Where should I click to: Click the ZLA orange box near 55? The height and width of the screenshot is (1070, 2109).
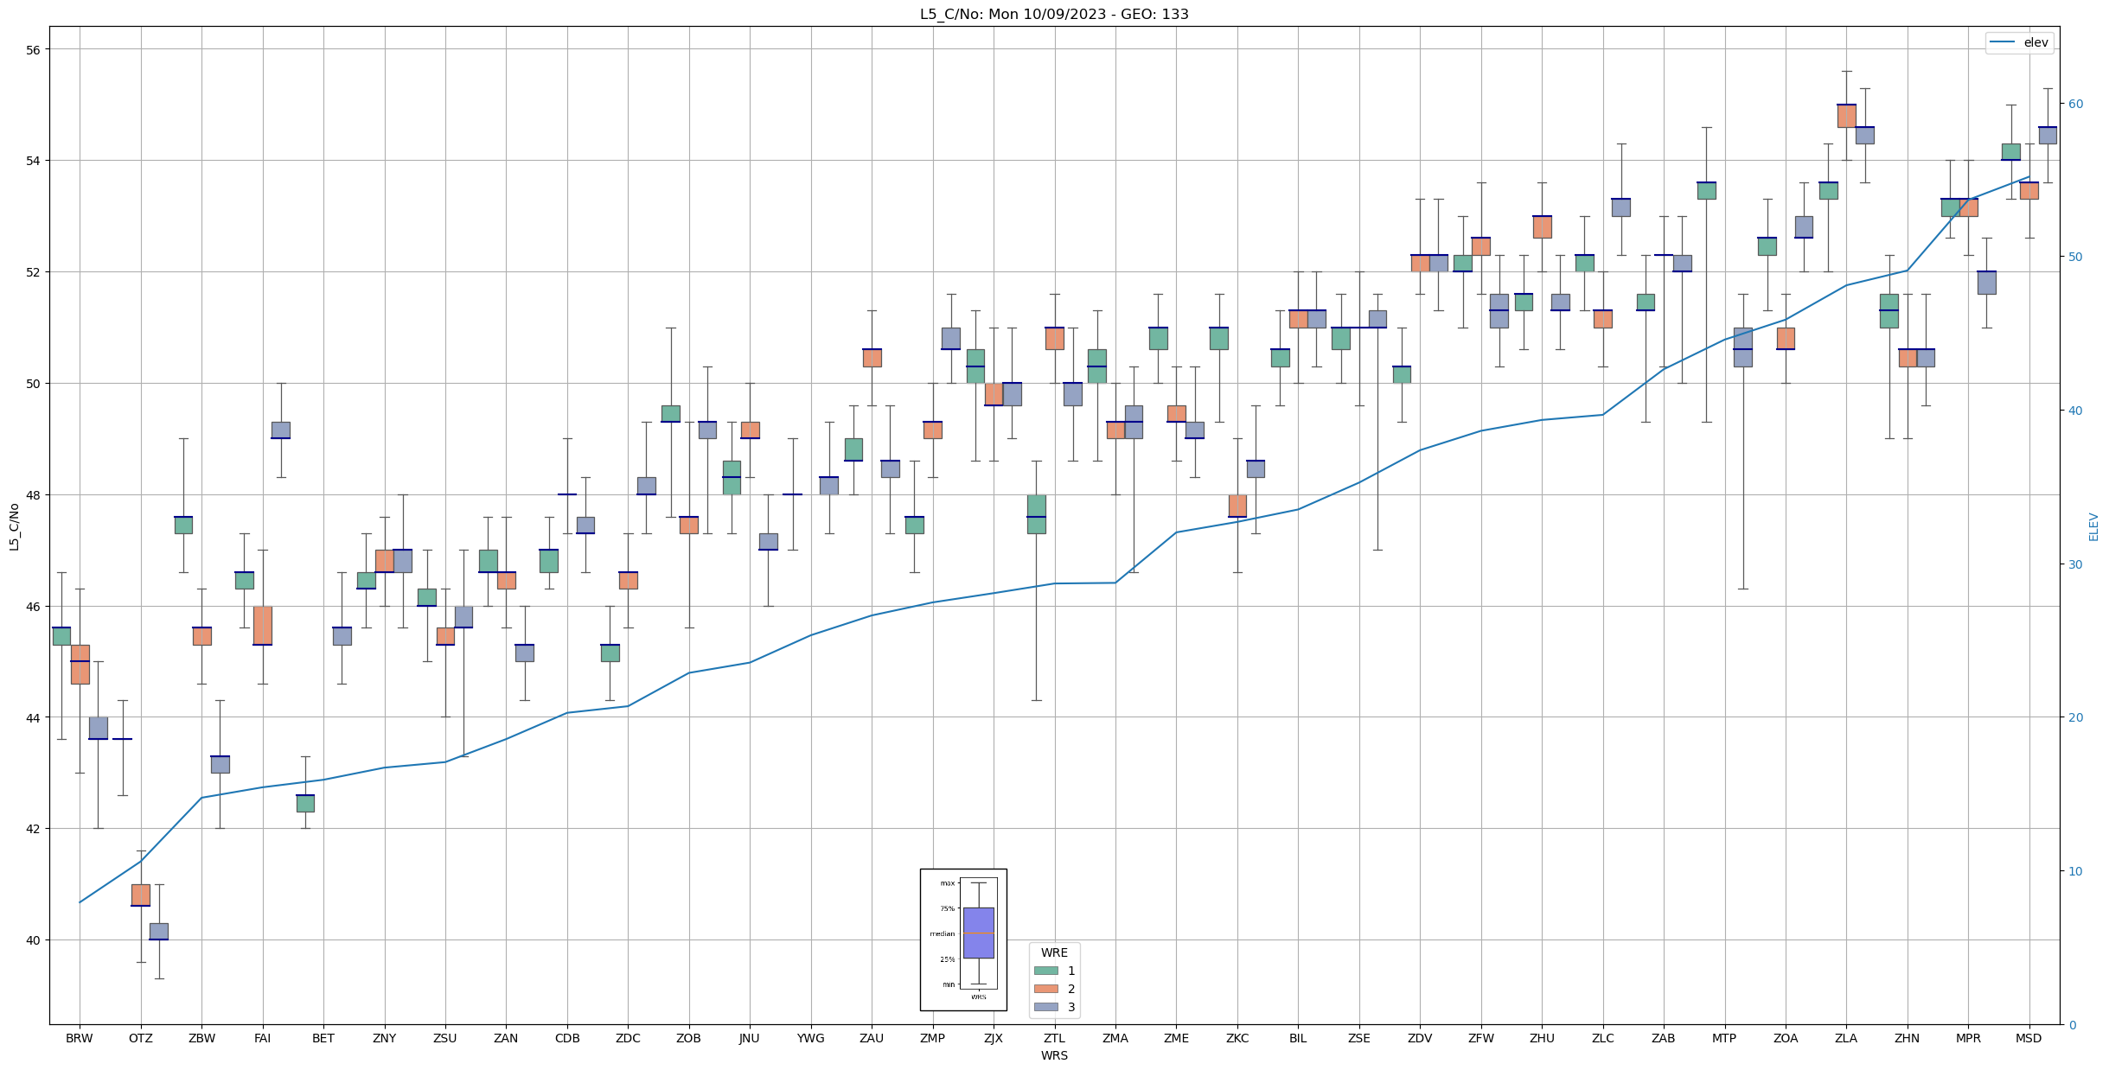click(x=1845, y=116)
